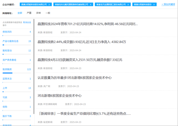This screenshot has height=126, width=178.
Task: Click the 企业关键词 label
Action: point(9,4)
